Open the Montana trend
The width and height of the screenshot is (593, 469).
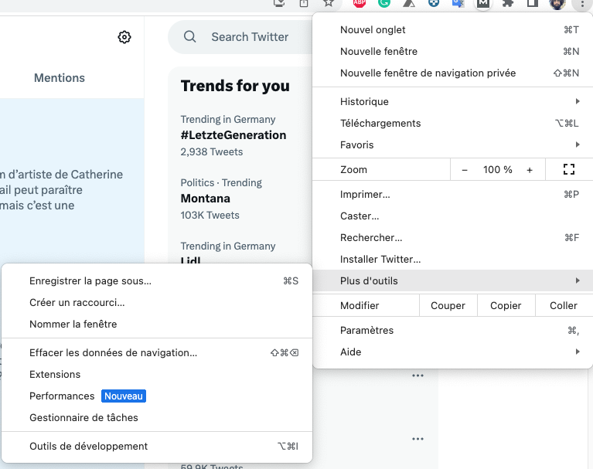coord(206,199)
